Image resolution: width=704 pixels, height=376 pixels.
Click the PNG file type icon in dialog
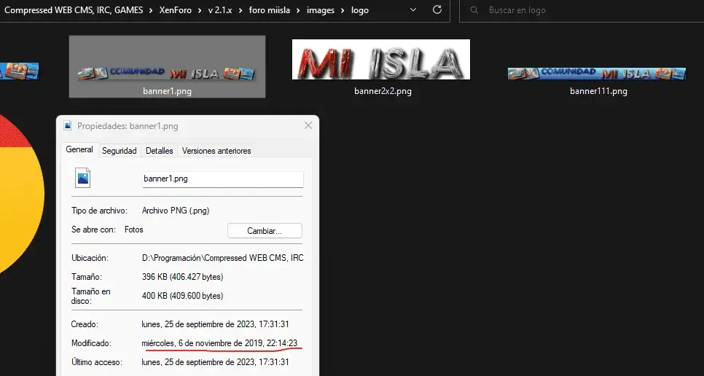coord(82,178)
